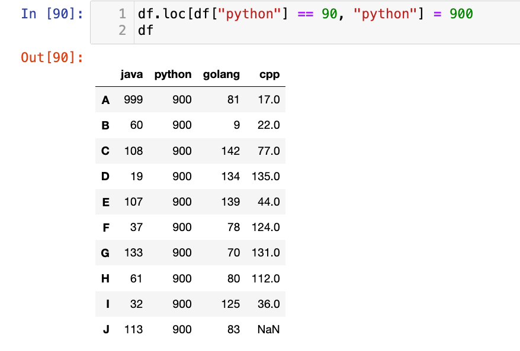Click the In [90] input prompt

point(52,13)
